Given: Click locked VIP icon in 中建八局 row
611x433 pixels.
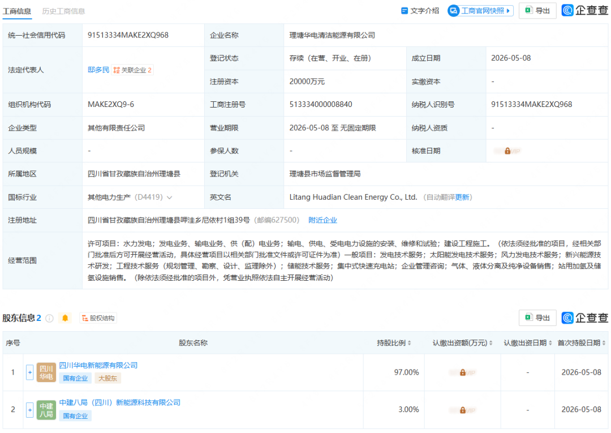Looking at the screenshot, I should click(463, 410).
